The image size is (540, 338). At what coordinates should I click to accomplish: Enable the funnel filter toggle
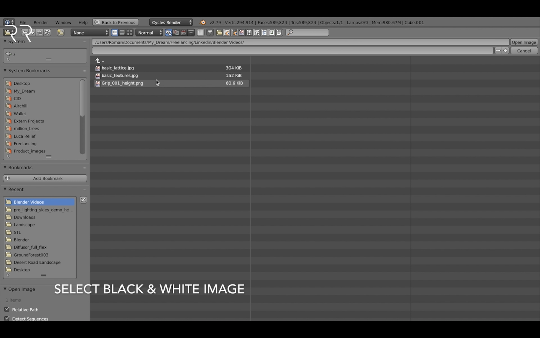tap(210, 32)
